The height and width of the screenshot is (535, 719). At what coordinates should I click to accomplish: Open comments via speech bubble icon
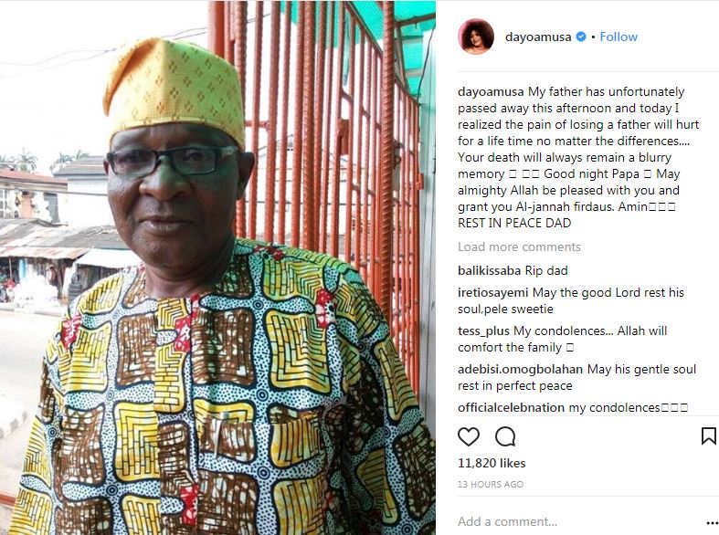(x=505, y=436)
